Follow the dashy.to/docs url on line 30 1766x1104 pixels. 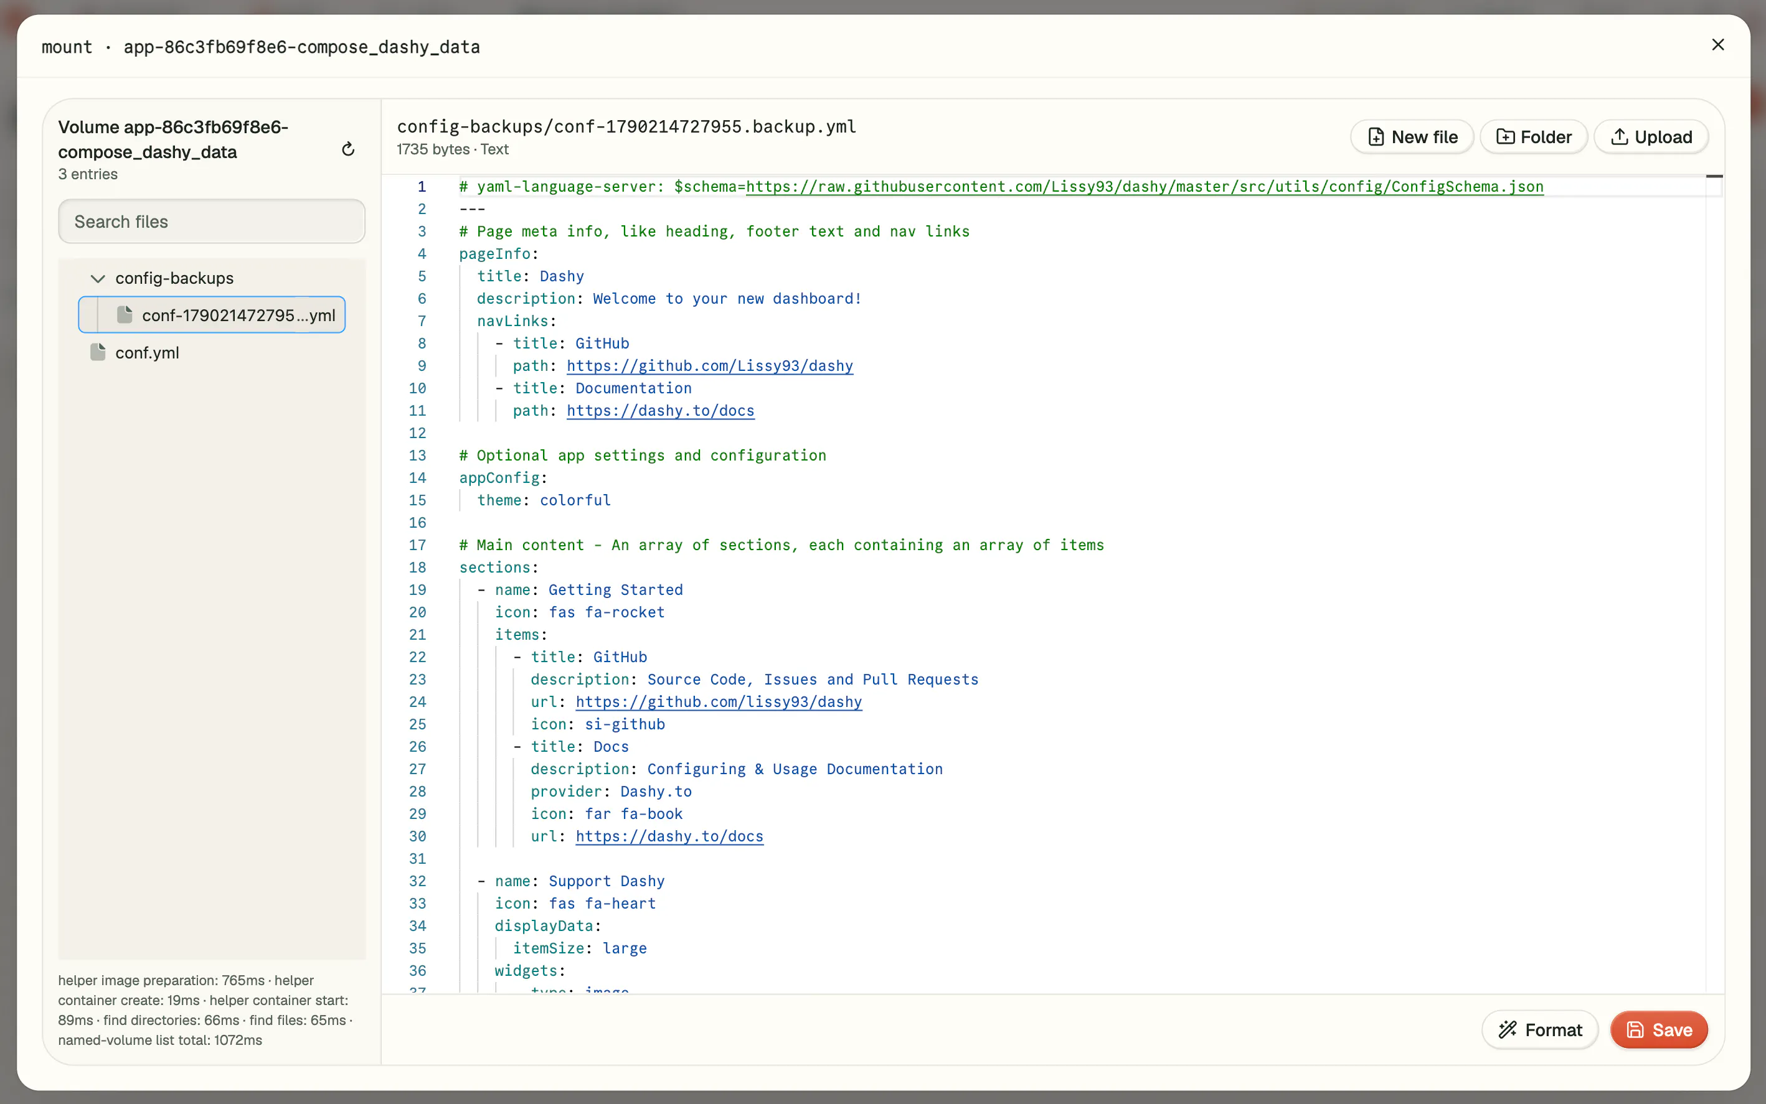pos(669,836)
